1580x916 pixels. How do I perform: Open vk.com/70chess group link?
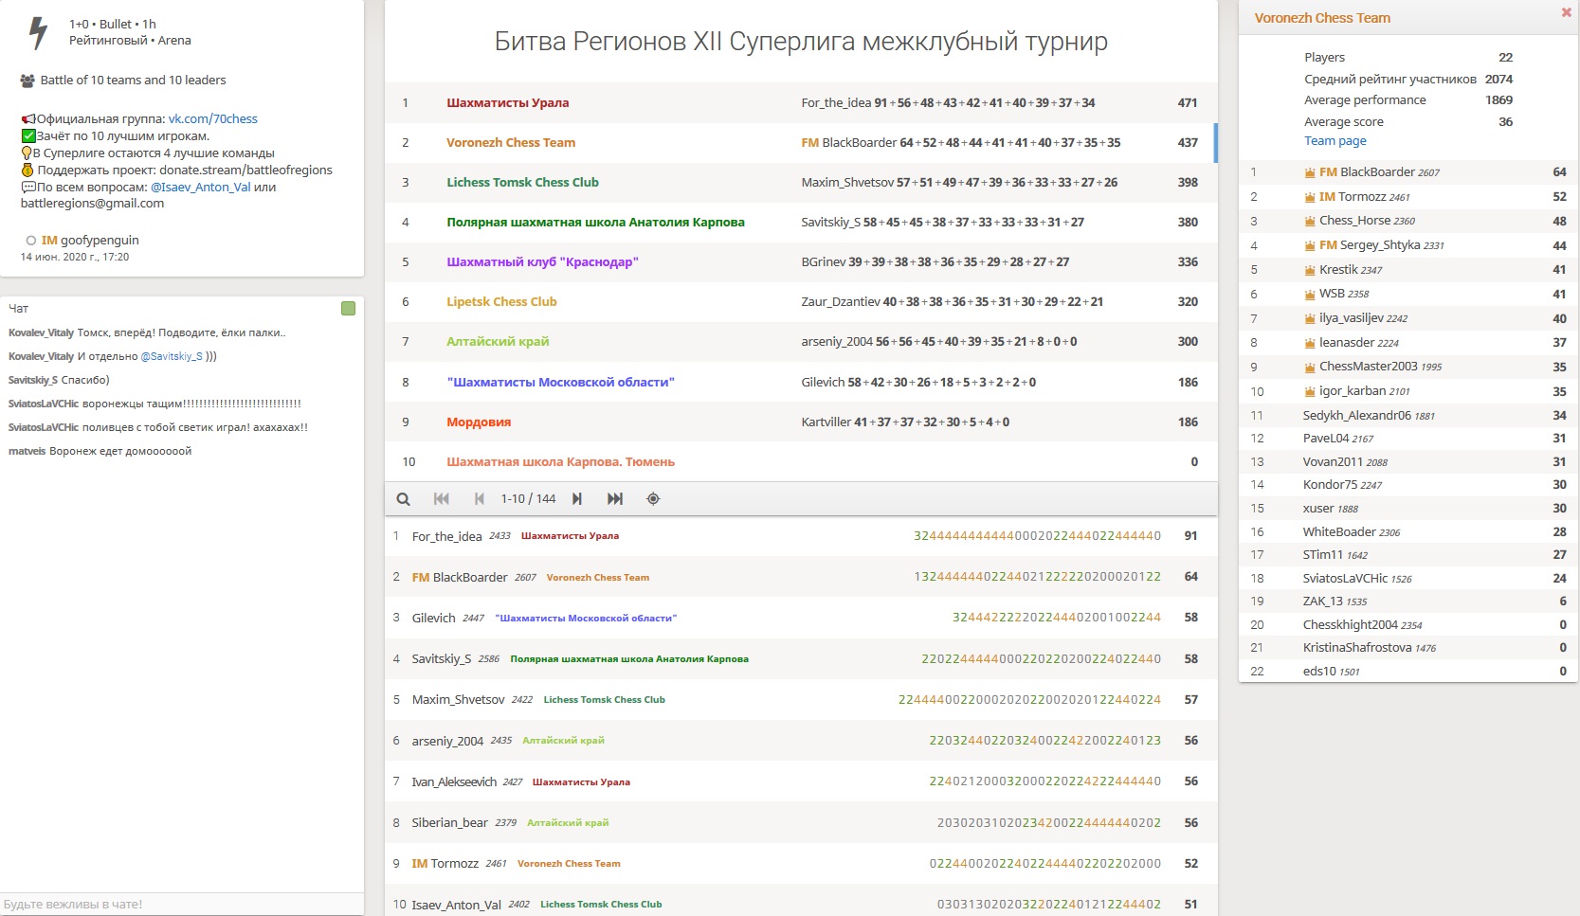213,119
